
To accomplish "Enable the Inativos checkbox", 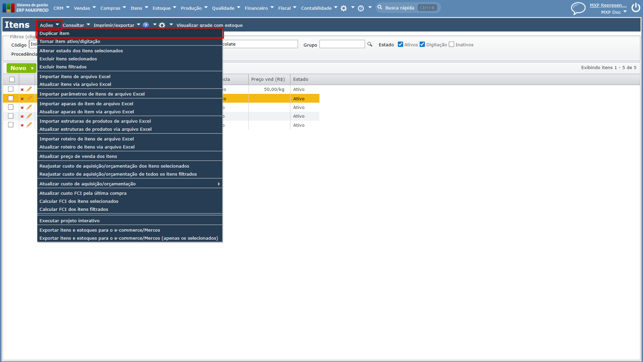I will coord(451,44).
